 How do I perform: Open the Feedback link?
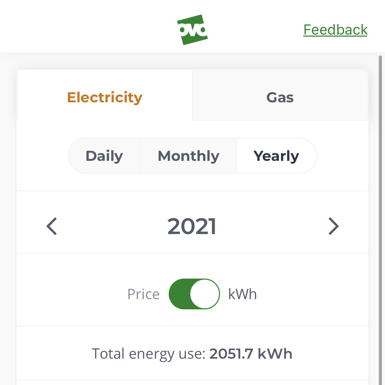pos(335,30)
